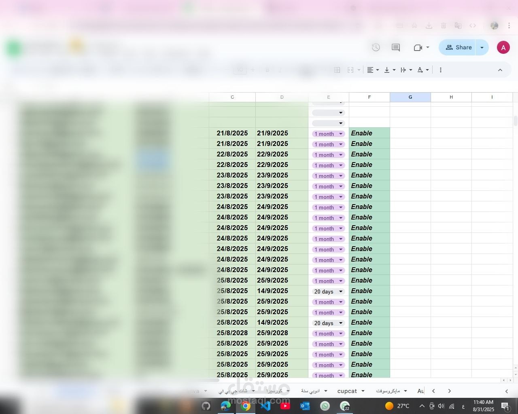This screenshot has height=414, width=518.
Task: Open the Share options dropdown arrow
Action: click(482, 47)
